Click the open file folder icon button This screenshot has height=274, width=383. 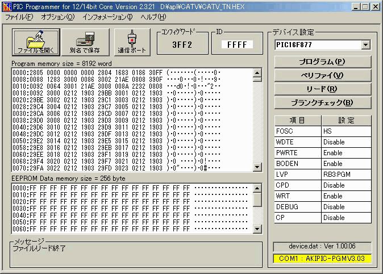point(36,42)
